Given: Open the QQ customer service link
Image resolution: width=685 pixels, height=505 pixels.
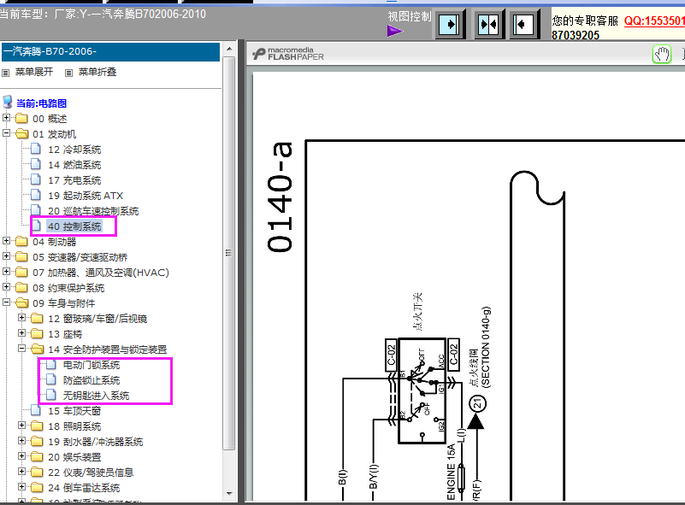Looking at the screenshot, I should click(x=654, y=21).
